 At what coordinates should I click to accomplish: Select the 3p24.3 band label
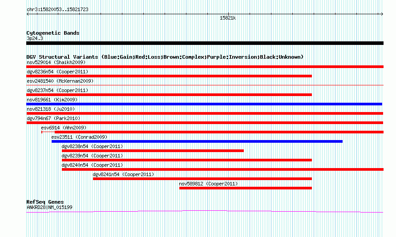35,38
